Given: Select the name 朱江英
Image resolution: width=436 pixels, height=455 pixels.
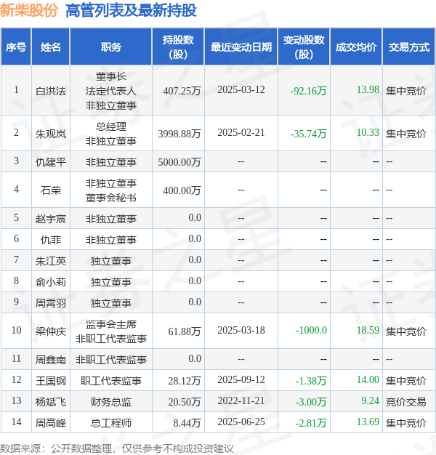Looking at the screenshot, I should 51,261.
